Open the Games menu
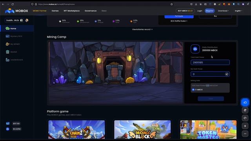Image resolution: width=251 pixels, height=141 pixels. tap(55, 11)
